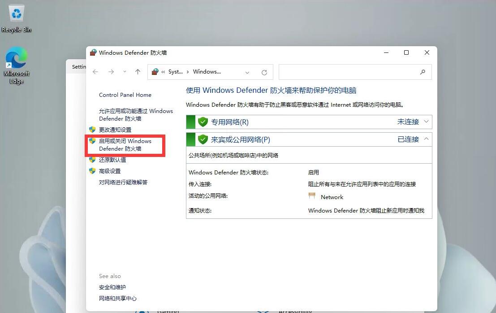Viewport: 496px width, 313px height.
Task: Click the back navigation arrow
Action: (95, 72)
